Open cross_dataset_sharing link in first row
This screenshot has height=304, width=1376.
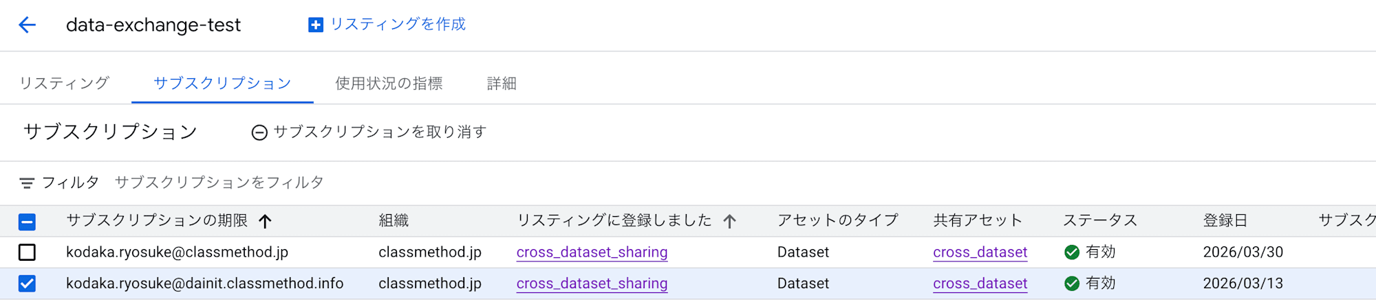point(592,253)
